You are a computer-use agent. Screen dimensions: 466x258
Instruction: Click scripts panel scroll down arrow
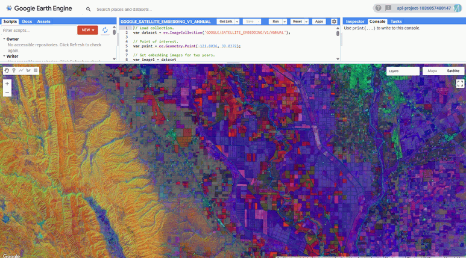(x=115, y=59)
